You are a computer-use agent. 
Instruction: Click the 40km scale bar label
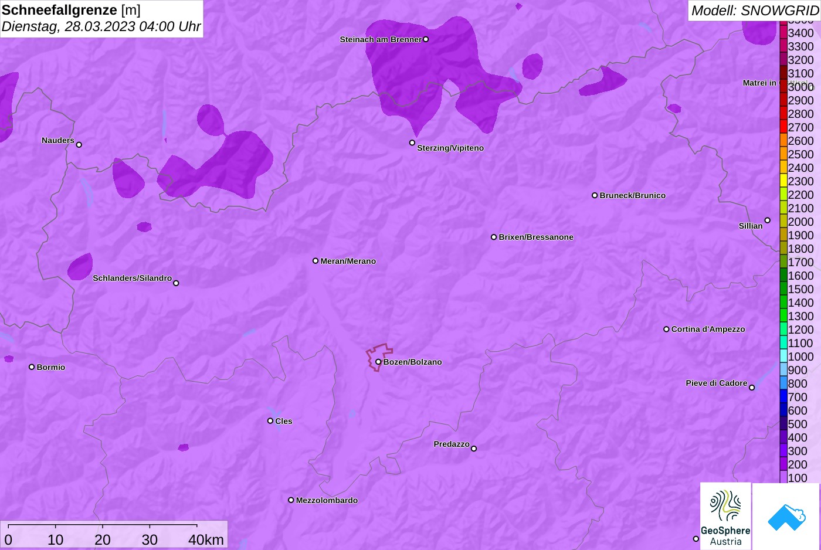(206, 539)
